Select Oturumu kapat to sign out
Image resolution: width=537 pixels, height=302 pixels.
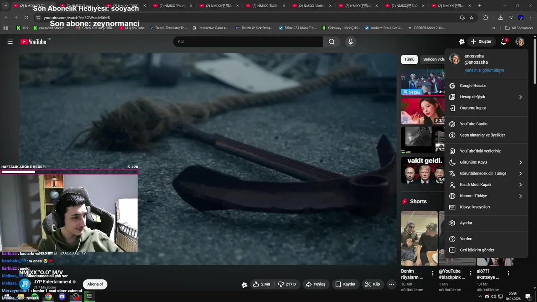[x=486, y=108]
